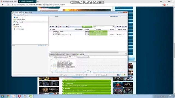Viewport: 175px width, 98px height.
Task: Click the Facebook icon in status bar
Action: click(x=118, y=75)
